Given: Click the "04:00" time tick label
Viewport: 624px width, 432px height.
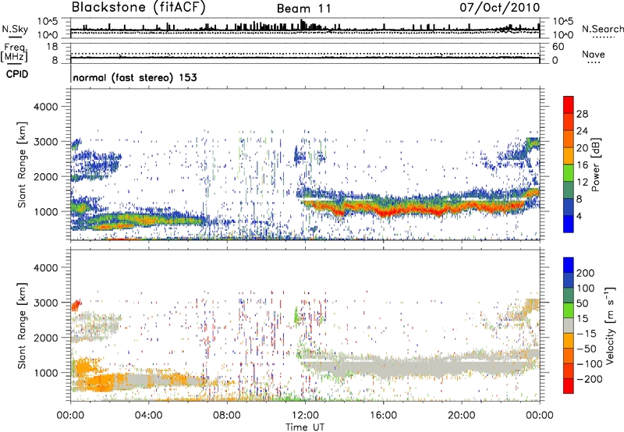Looking at the screenshot, I should 148,416.
